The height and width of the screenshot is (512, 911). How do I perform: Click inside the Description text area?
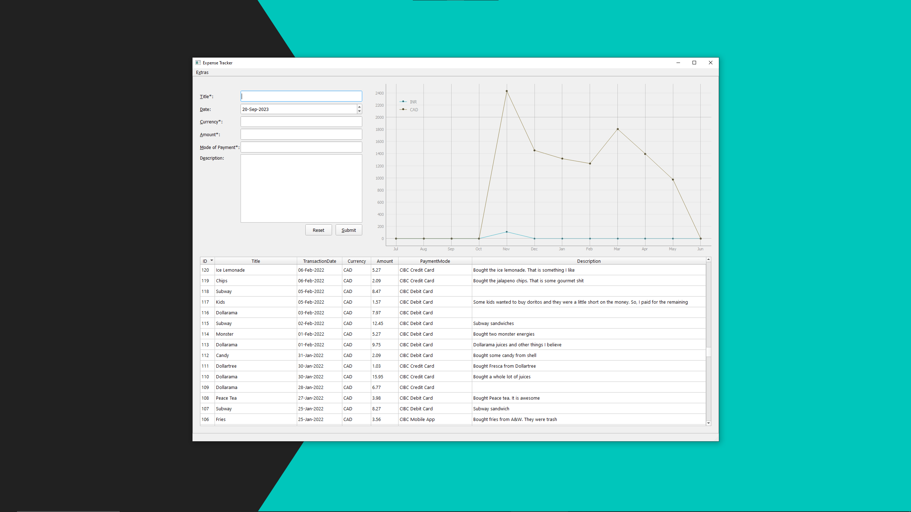pos(301,188)
